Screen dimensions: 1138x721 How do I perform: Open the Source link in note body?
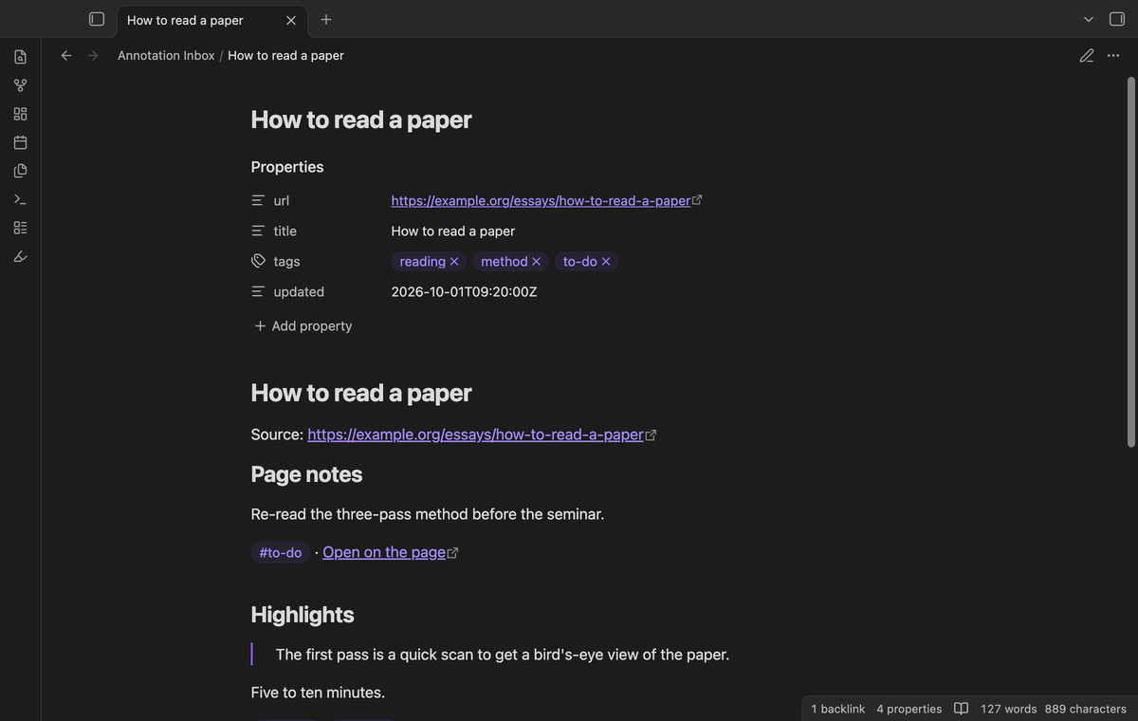pyautogui.click(x=476, y=434)
